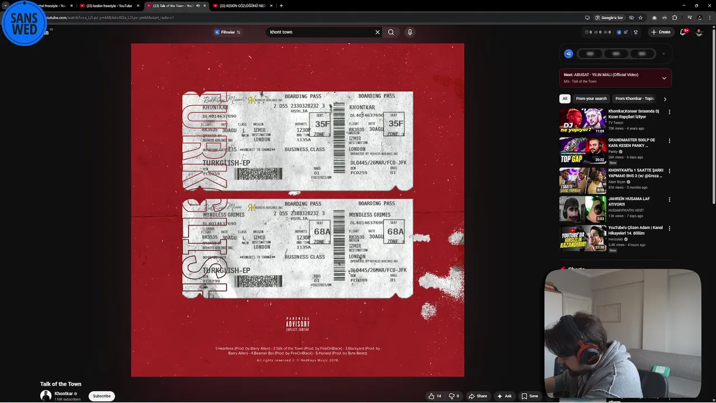Select the 'From your search' chip
Screen dimensions: 716x403
[591, 99]
